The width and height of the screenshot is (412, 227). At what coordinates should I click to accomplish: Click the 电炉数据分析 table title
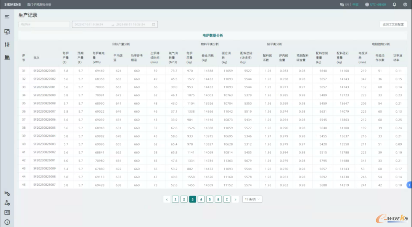pos(213,35)
